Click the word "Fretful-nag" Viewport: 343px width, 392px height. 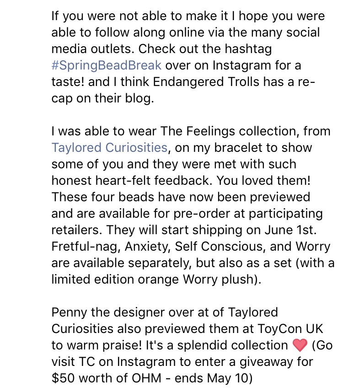[84, 247]
